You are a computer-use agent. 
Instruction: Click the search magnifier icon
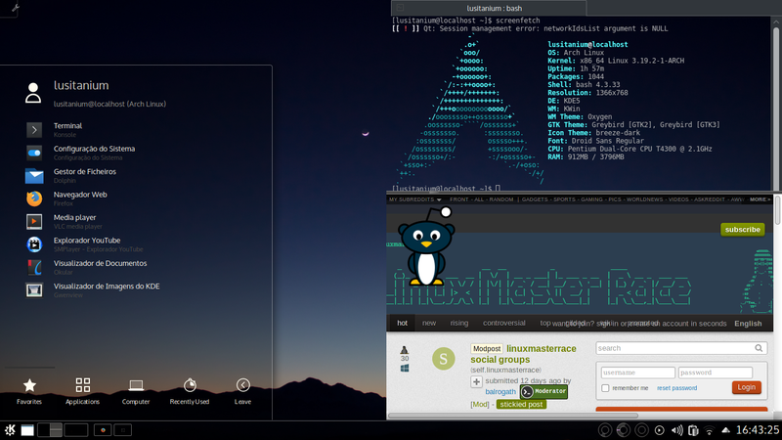759,348
